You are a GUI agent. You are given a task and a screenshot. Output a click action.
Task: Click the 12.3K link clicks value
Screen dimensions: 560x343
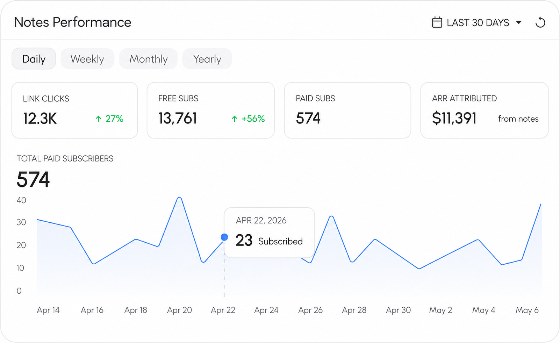point(40,119)
